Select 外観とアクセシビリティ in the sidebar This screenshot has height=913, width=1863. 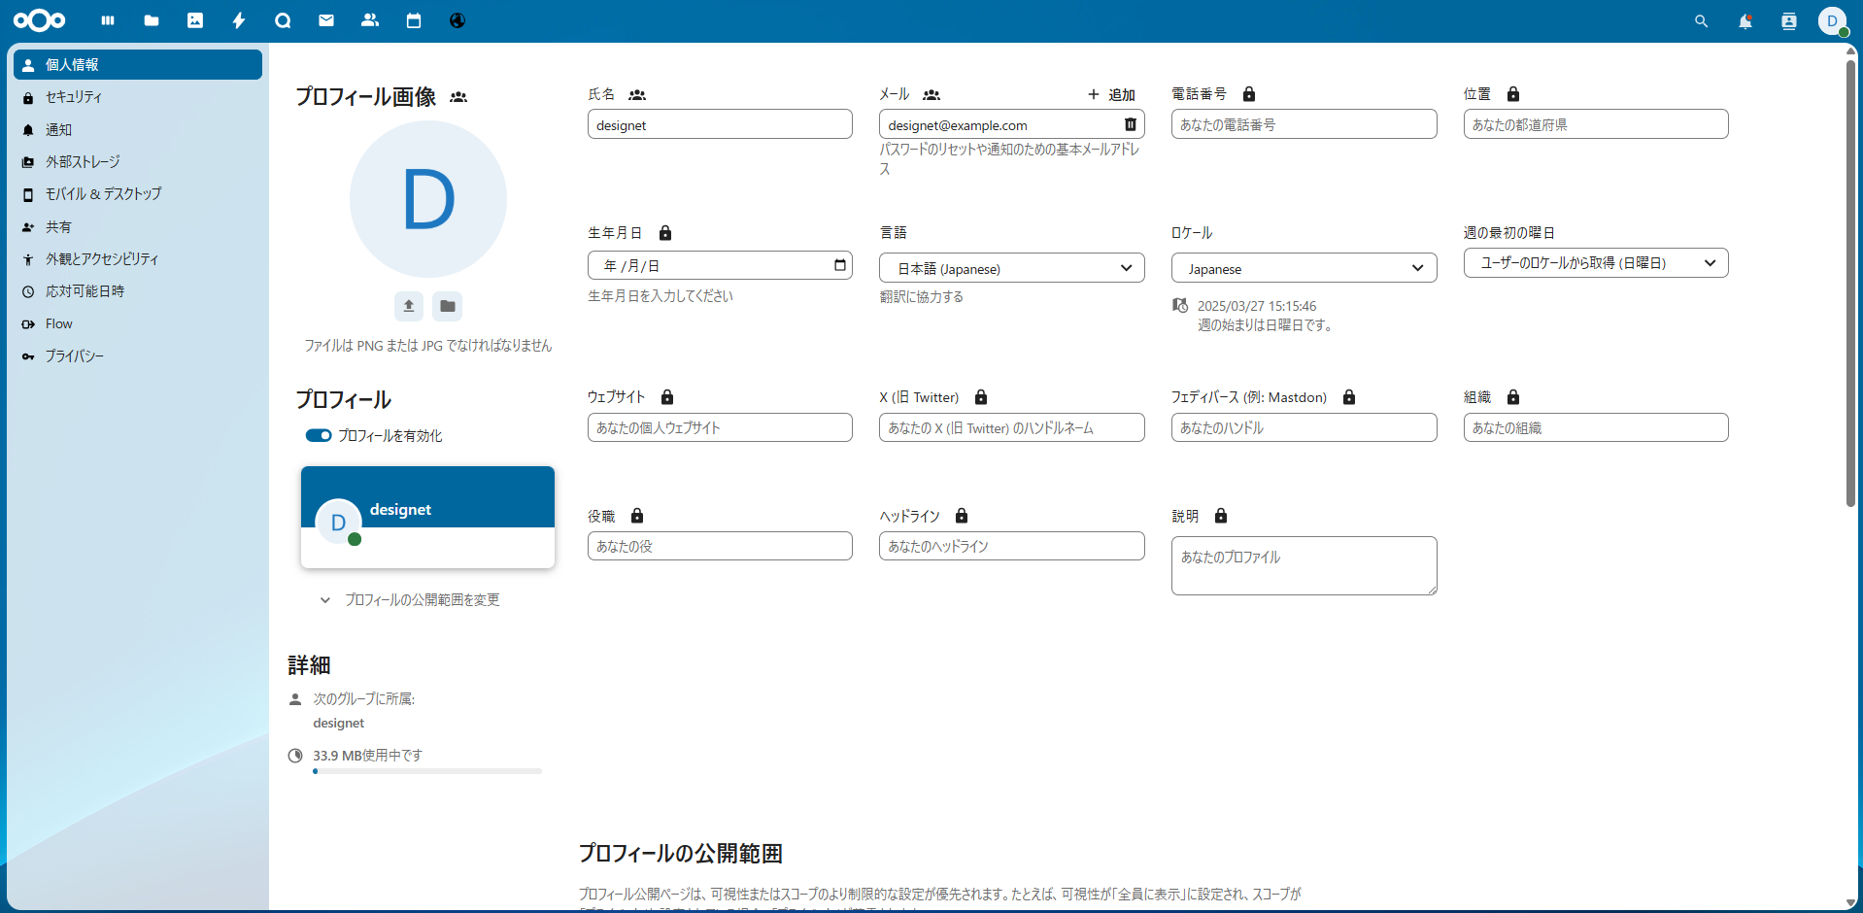(x=102, y=259)
